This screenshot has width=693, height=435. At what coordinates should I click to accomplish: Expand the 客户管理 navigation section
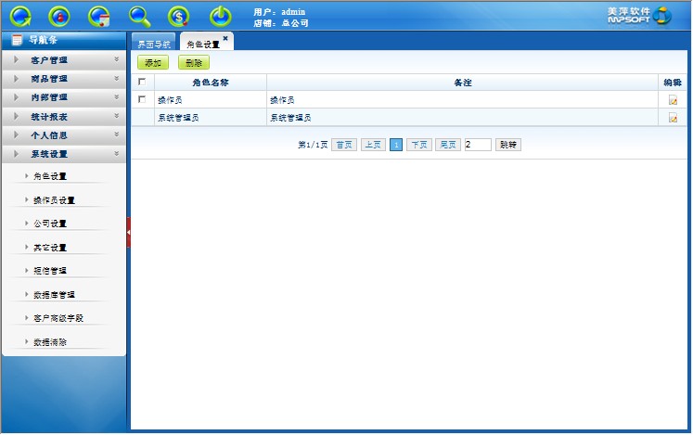[63, 60]
